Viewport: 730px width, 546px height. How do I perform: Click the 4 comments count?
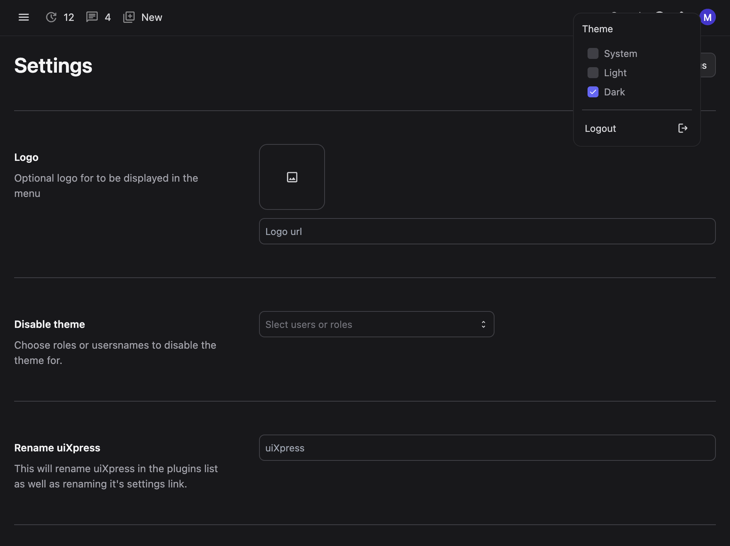coord(108,18)
